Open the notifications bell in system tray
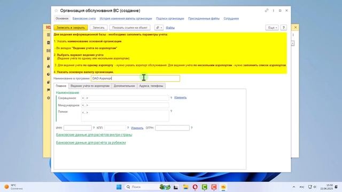The height and width of the screenshot is (192, 342). click(336, 187)
